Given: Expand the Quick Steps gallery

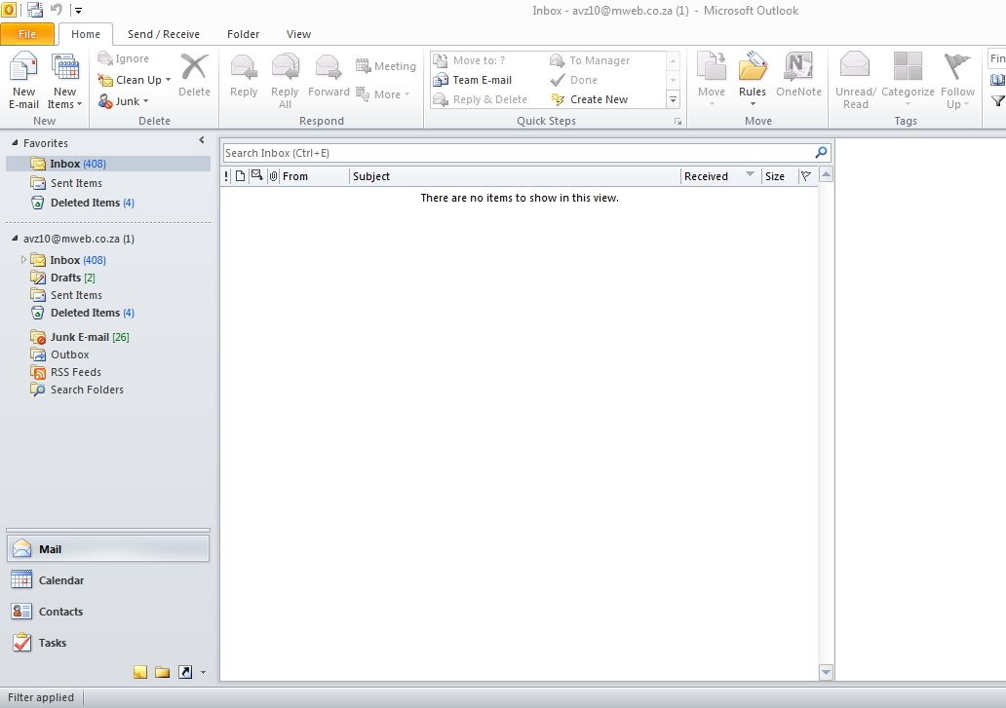Looking at the screenshot, I should pos(673,99).
